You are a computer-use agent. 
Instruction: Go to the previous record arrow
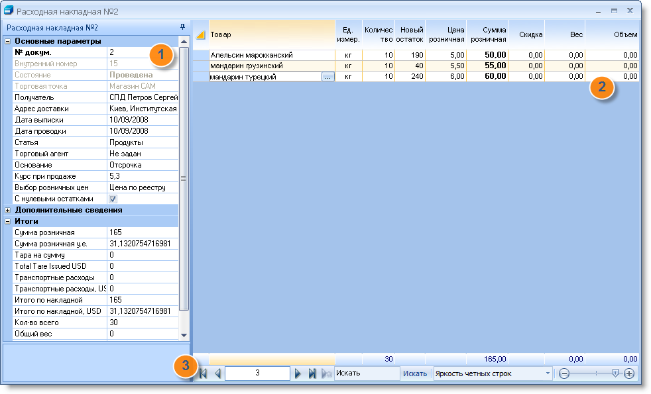[x=218, y=373]
